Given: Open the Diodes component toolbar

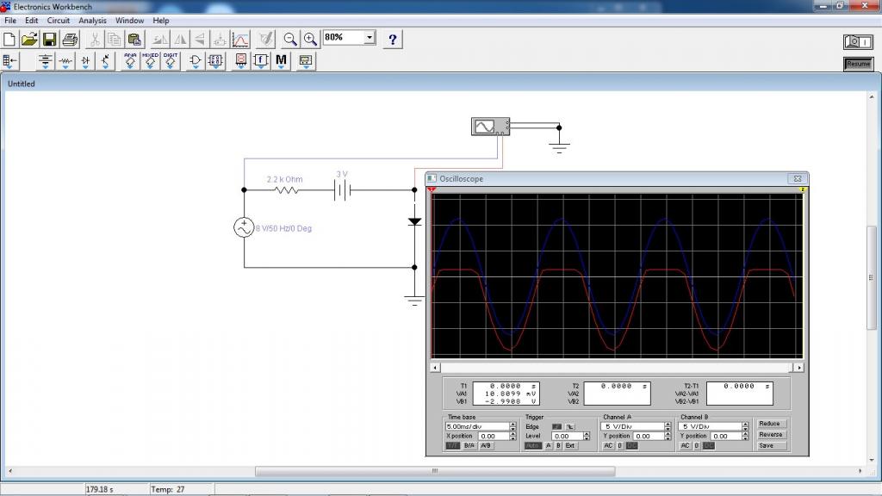Looking at the screenshot, I should tap(85, 61).
